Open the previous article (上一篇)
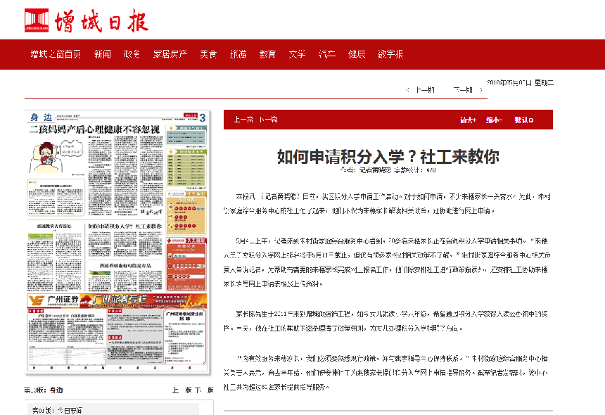The height and width of the screenshot is (415, 605). coord(243,120)
